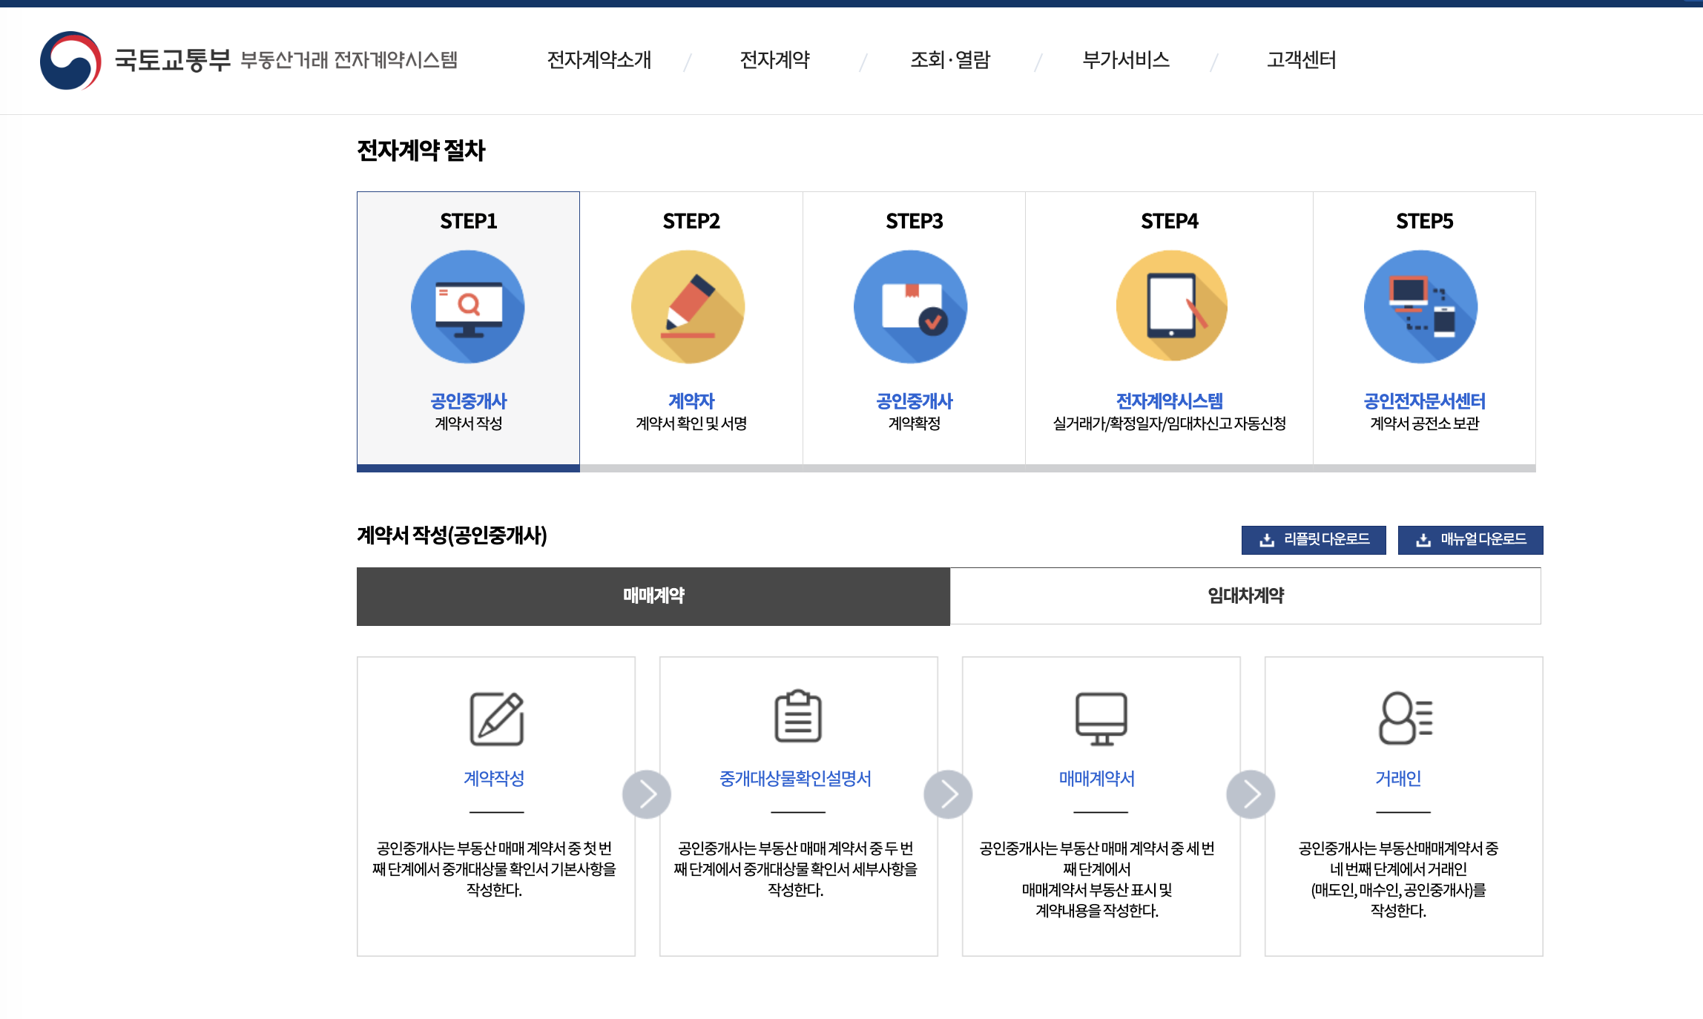Go to 고객센터 in navigation

pos(1301,60)
